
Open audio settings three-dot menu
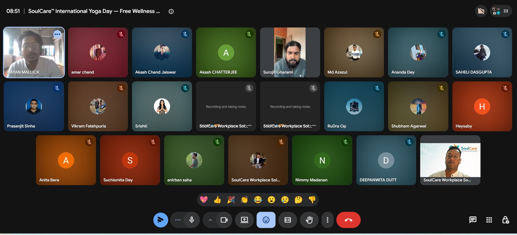(x=178, y=220)
